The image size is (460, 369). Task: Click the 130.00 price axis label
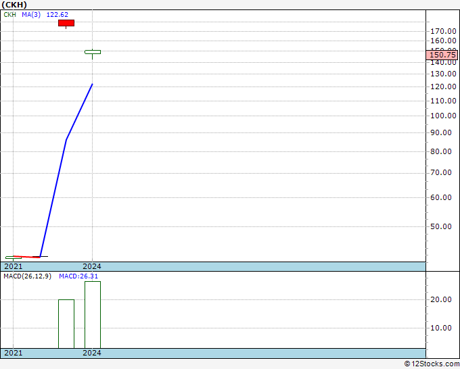[443, 74]
